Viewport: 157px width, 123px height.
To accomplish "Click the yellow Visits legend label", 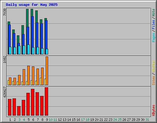I will click(154, 67).
